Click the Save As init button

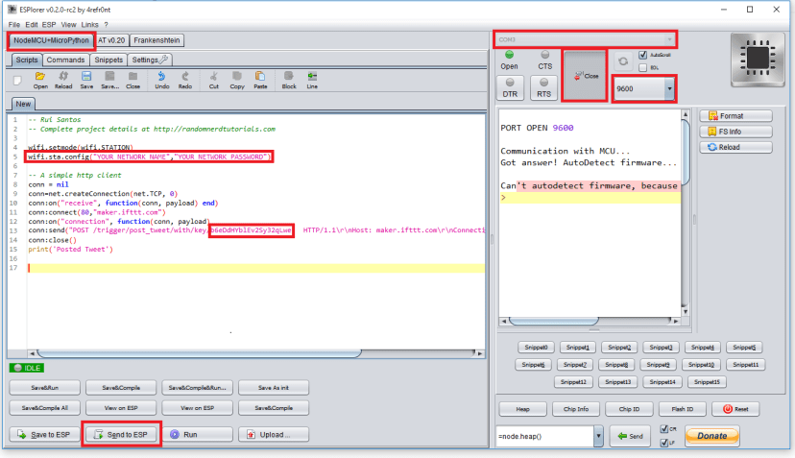tap(274, 388)
